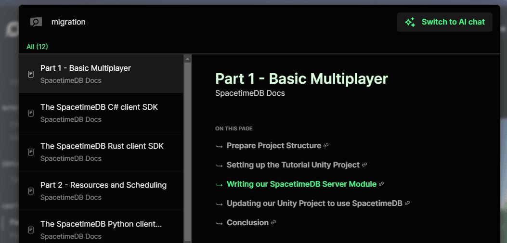Click the search magnifier chat icon

coord(36,22)
